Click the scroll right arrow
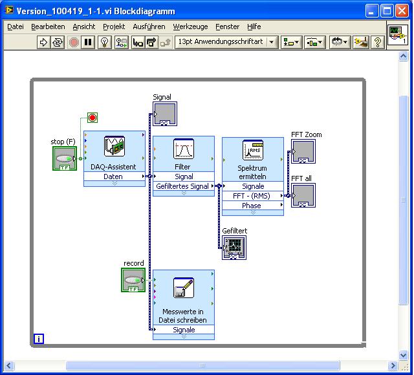Screen dimensions: 414x375 (393, 366)
